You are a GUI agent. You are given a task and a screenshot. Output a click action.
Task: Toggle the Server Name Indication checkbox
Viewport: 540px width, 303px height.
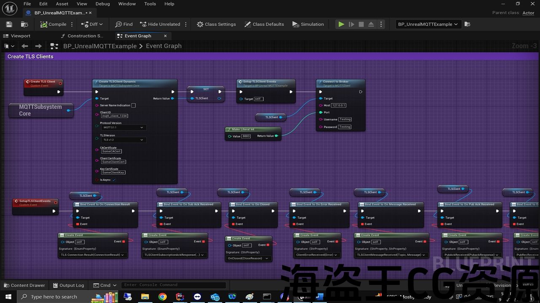(x=133, y=106)
